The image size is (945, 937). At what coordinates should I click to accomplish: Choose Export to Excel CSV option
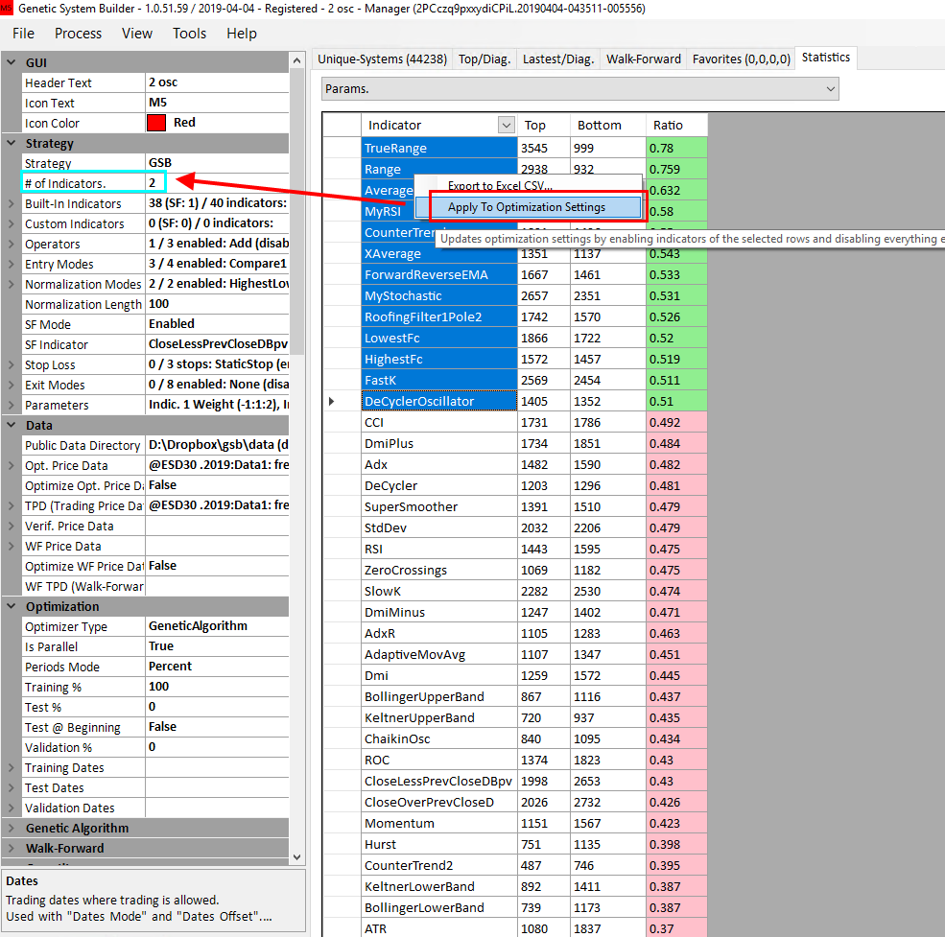click(x=500, y=186)
